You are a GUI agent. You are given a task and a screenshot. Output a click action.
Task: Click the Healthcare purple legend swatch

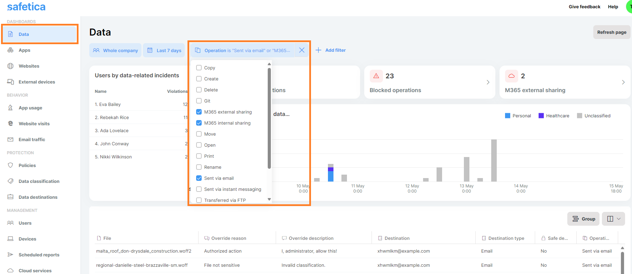pos(541,116)
